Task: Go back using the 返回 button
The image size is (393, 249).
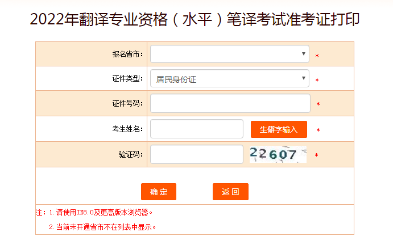Action: coord(230,192)
